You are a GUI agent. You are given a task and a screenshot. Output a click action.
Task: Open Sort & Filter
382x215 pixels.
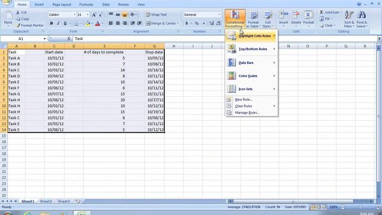[349, 19]
